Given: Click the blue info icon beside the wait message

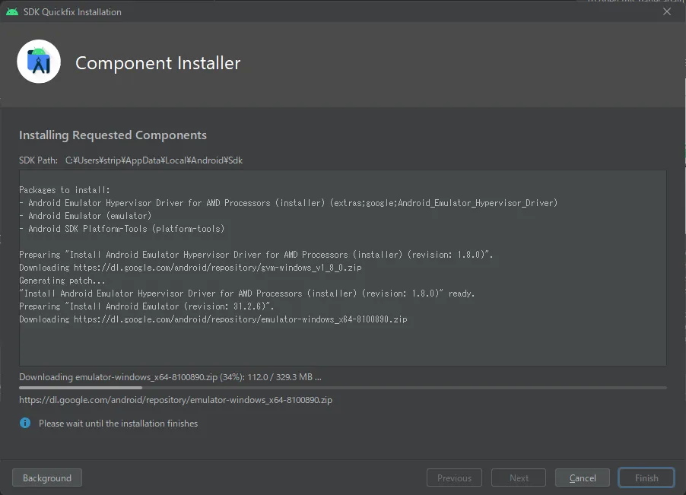Looking at the screenshot, I should pyautogui.click(x=25, y=424).
